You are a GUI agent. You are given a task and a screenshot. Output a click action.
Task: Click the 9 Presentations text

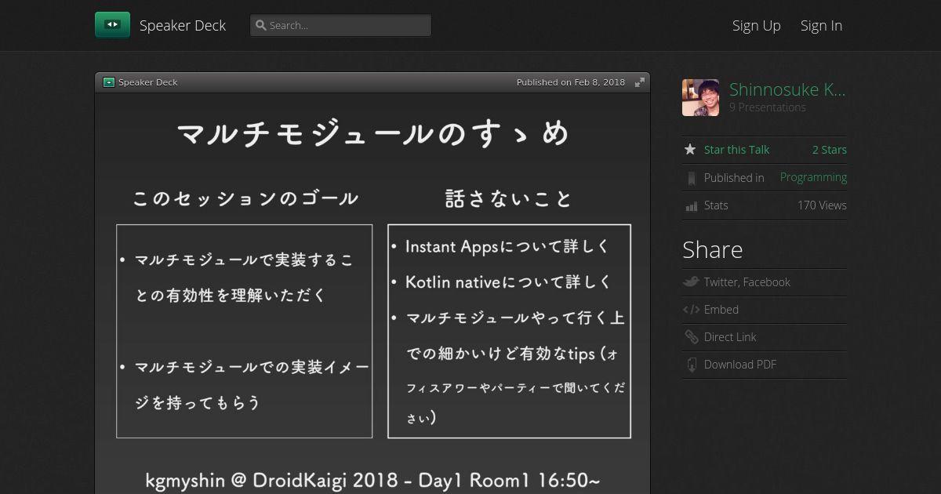tap(768, 107)
